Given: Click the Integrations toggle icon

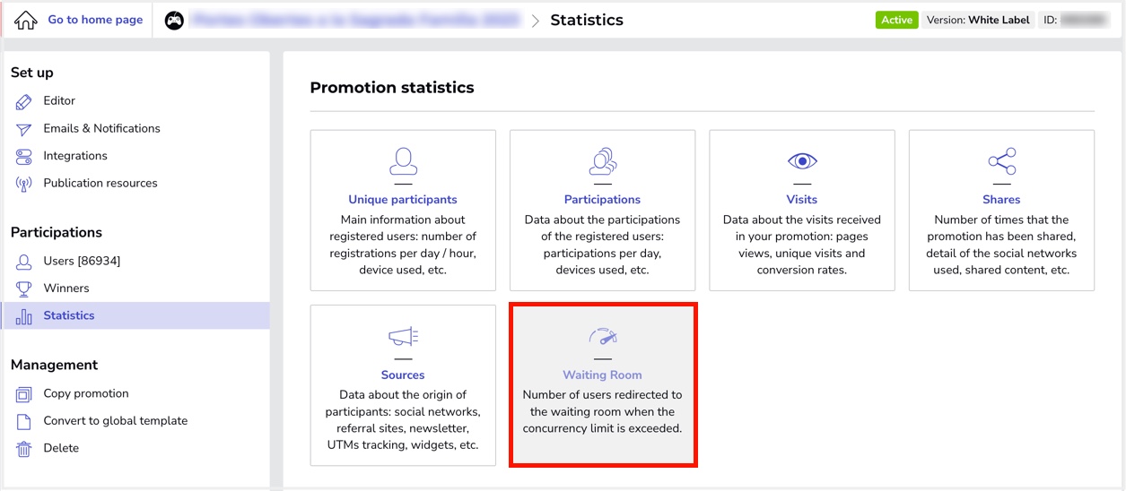Looking at the screenshot, I should coord(24,157).
